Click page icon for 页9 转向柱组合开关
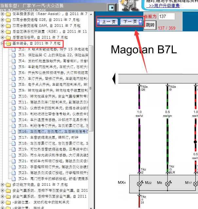Viewport: 198px width, 209px height. coord(14,91)
